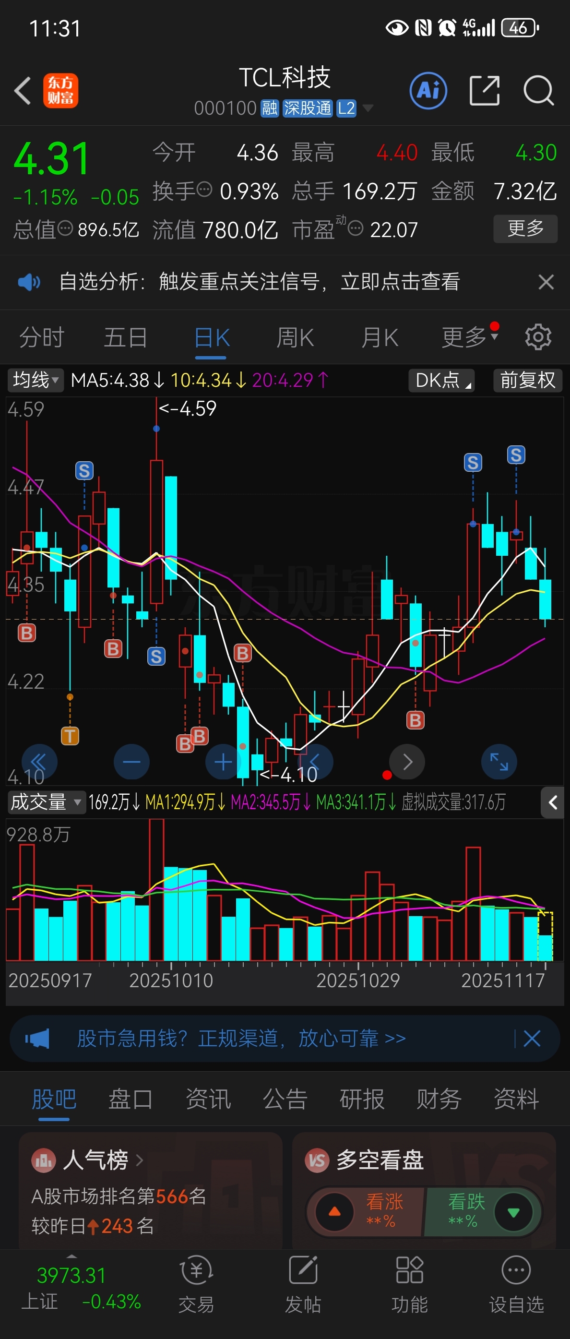Open the DK点 dropdown
The height and width of the screenshot is (1339, 570).
(442, 380)
